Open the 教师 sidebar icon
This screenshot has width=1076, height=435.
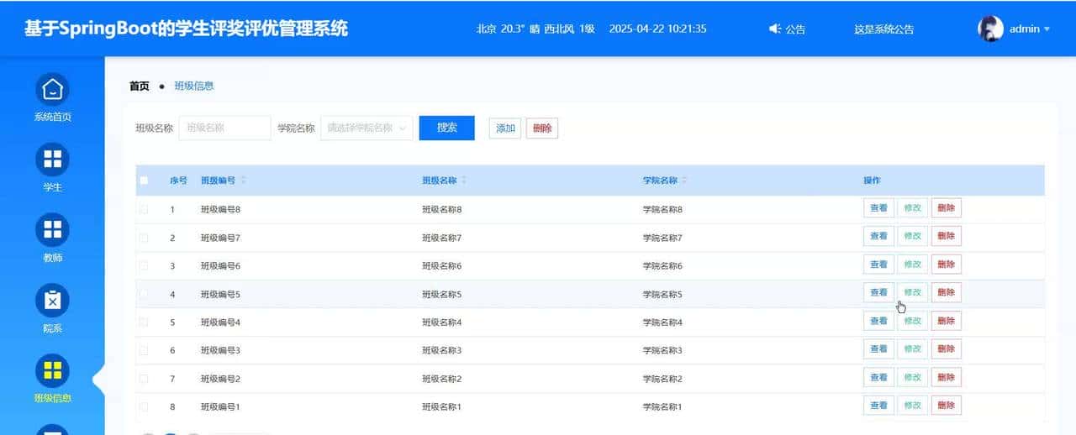pyautogui.click(x=52, y=230)
